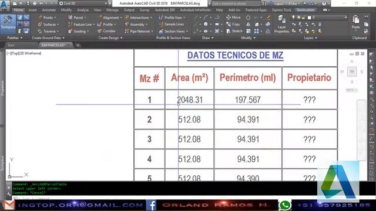Click the Mz 1 area value 2048.31
The image size is (376, 211).
point(190,100)
